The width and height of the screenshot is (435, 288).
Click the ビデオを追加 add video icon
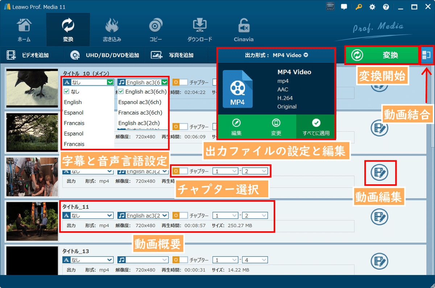pyautogui.click(x=12, y=55)
